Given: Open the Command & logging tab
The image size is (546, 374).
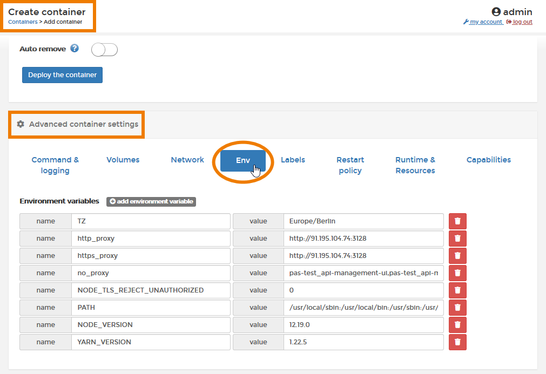Looking at the screenshot, I should click(55, 165).
